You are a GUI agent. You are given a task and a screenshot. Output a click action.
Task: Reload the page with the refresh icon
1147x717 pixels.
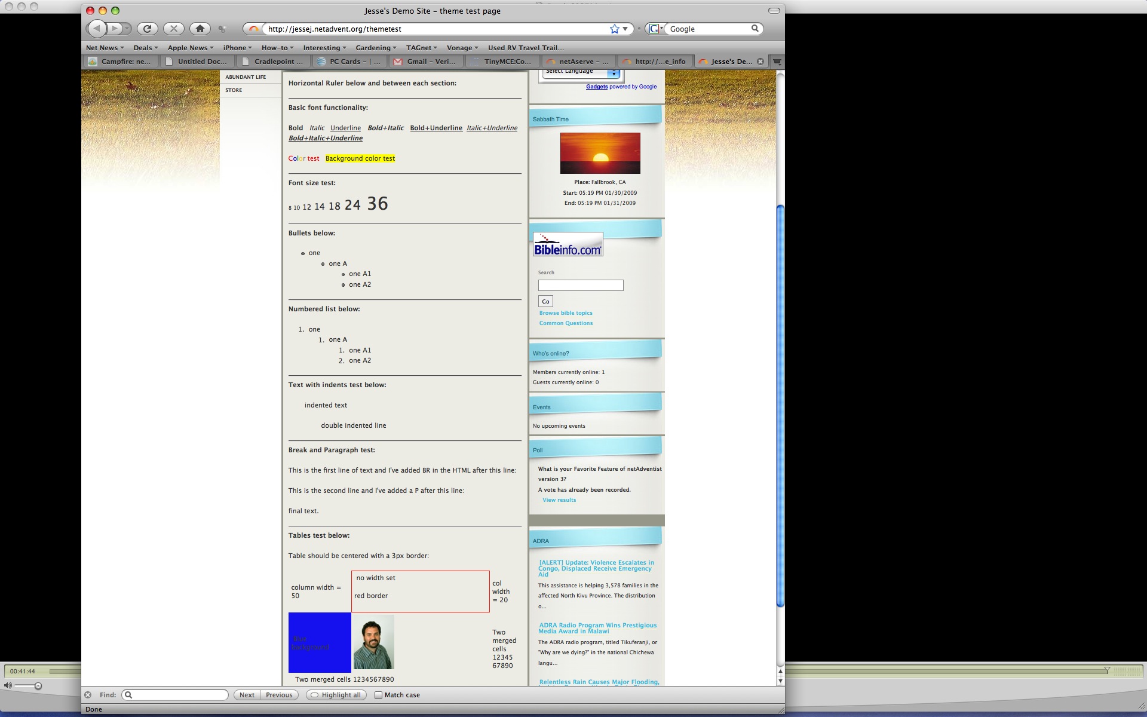[147, 28]
